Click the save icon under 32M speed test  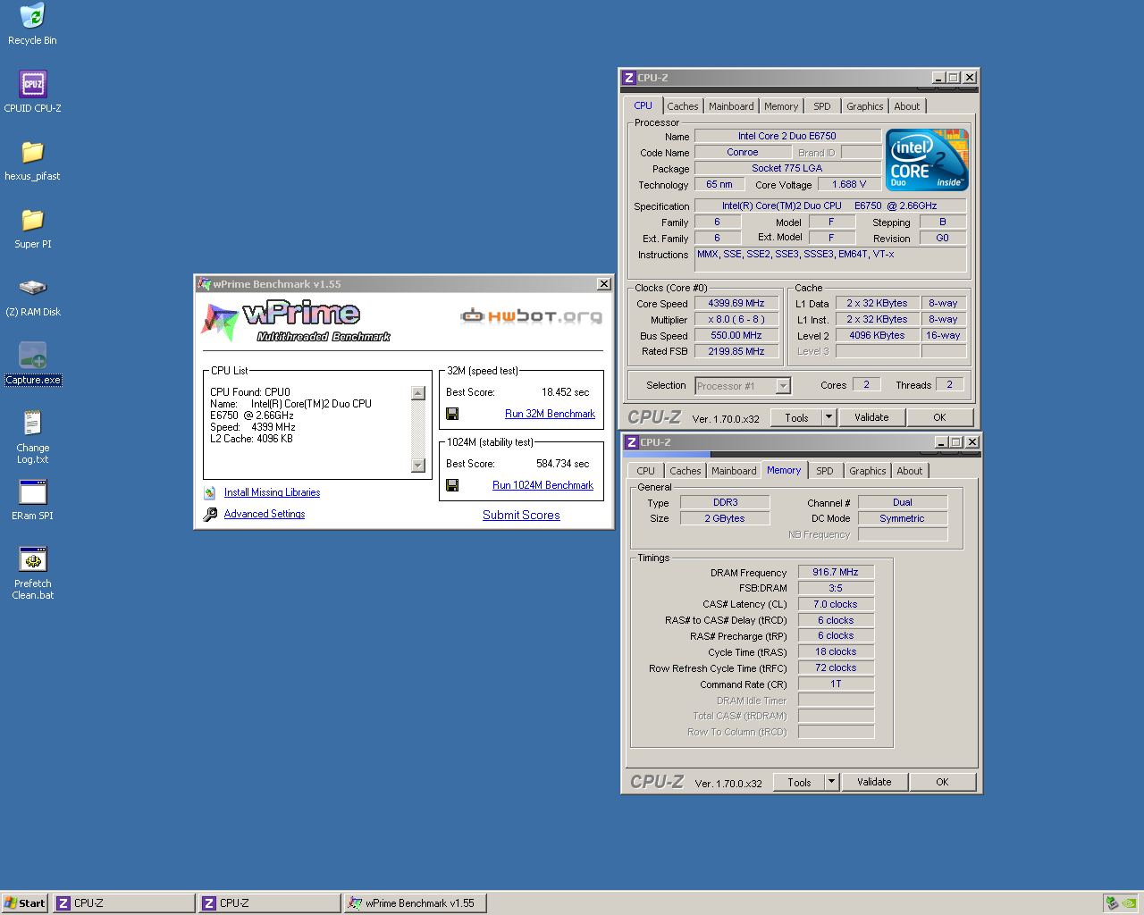[x=452, y=414]
